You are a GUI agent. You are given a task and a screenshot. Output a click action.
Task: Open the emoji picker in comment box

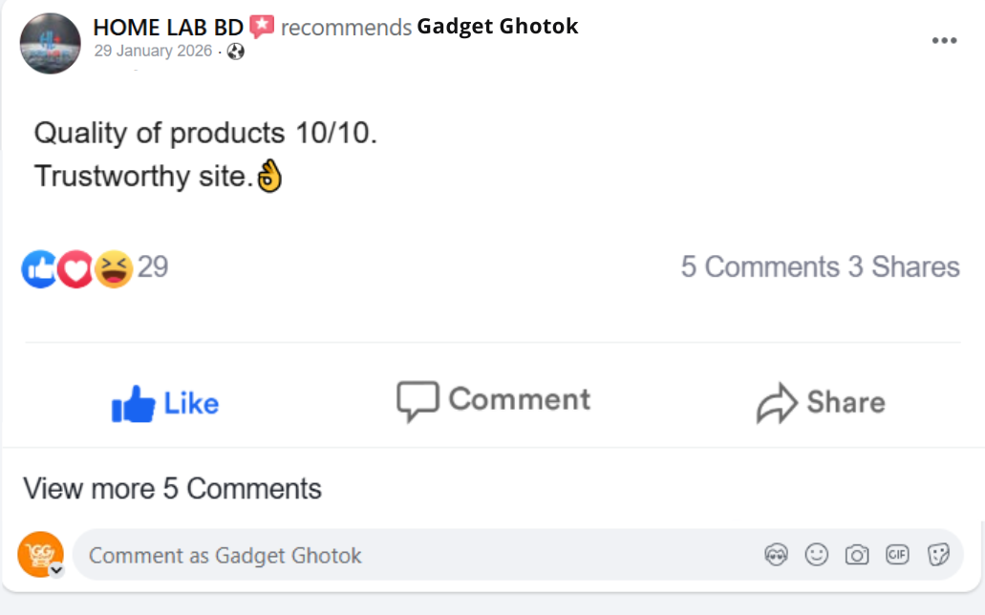point(816,555)
